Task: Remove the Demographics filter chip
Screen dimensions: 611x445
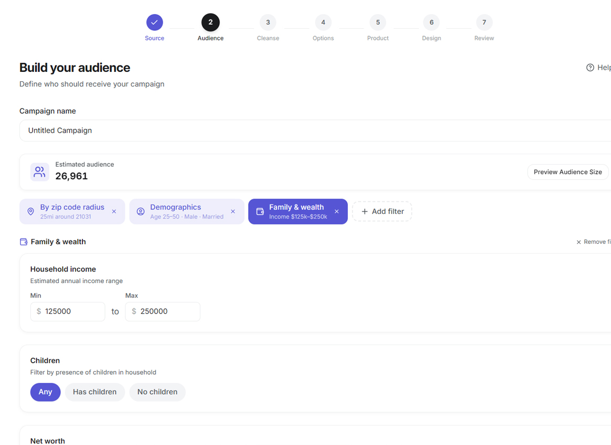Action: (x=233, y=211)
